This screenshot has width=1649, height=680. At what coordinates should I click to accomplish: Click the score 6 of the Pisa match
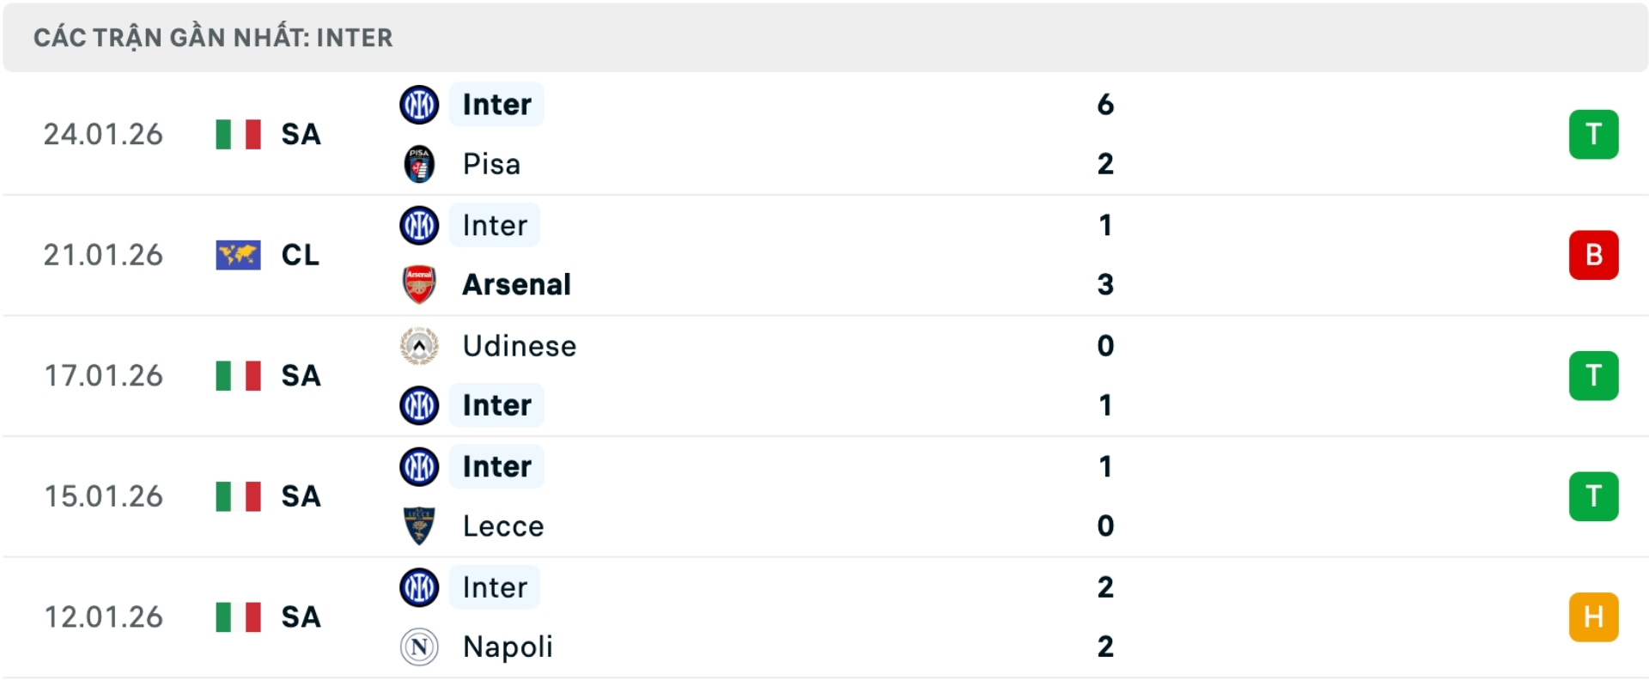click(1106, 105)
